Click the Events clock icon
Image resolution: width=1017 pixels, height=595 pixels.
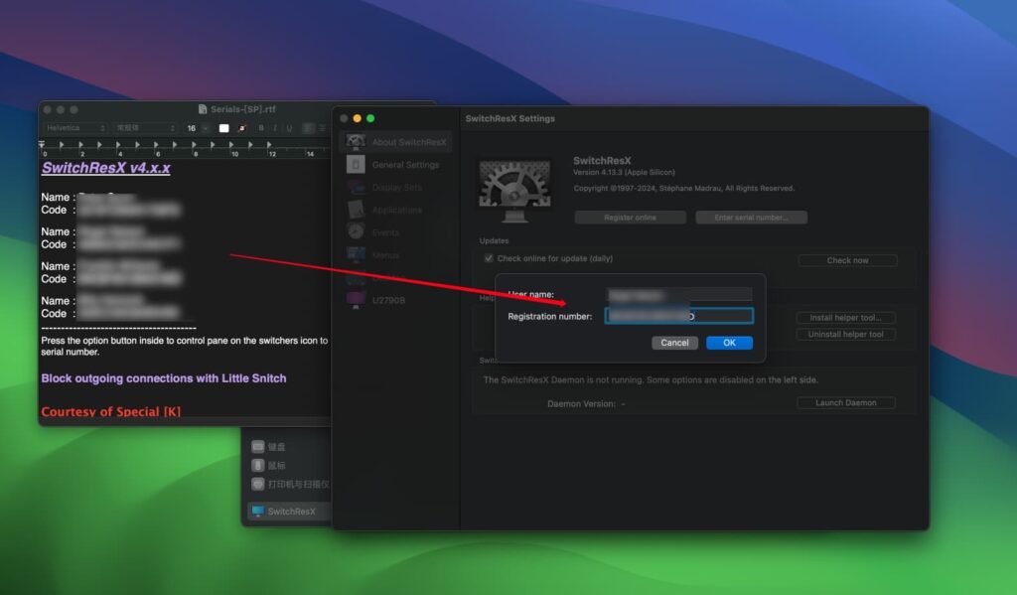[354, 229]
